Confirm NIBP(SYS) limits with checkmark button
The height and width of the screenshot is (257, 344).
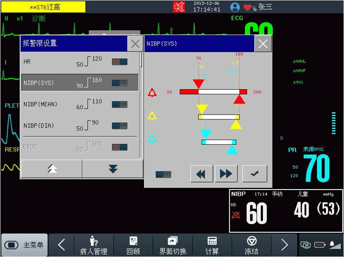click(254, 174)
